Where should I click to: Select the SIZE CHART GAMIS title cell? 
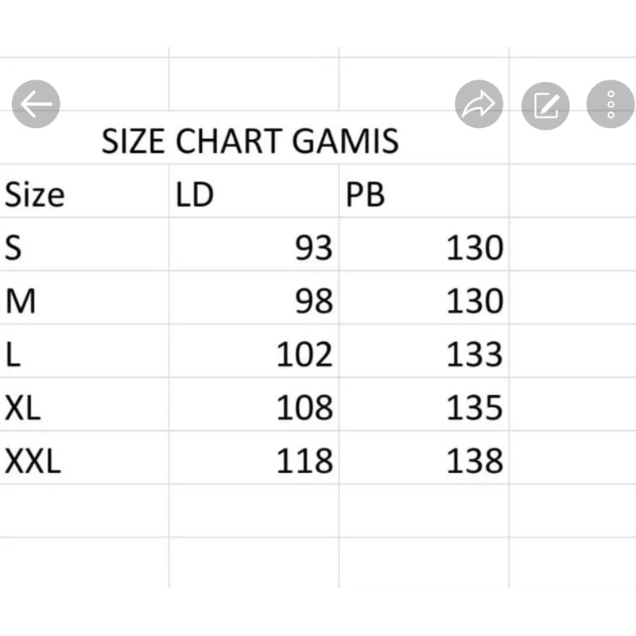point(250,142)
